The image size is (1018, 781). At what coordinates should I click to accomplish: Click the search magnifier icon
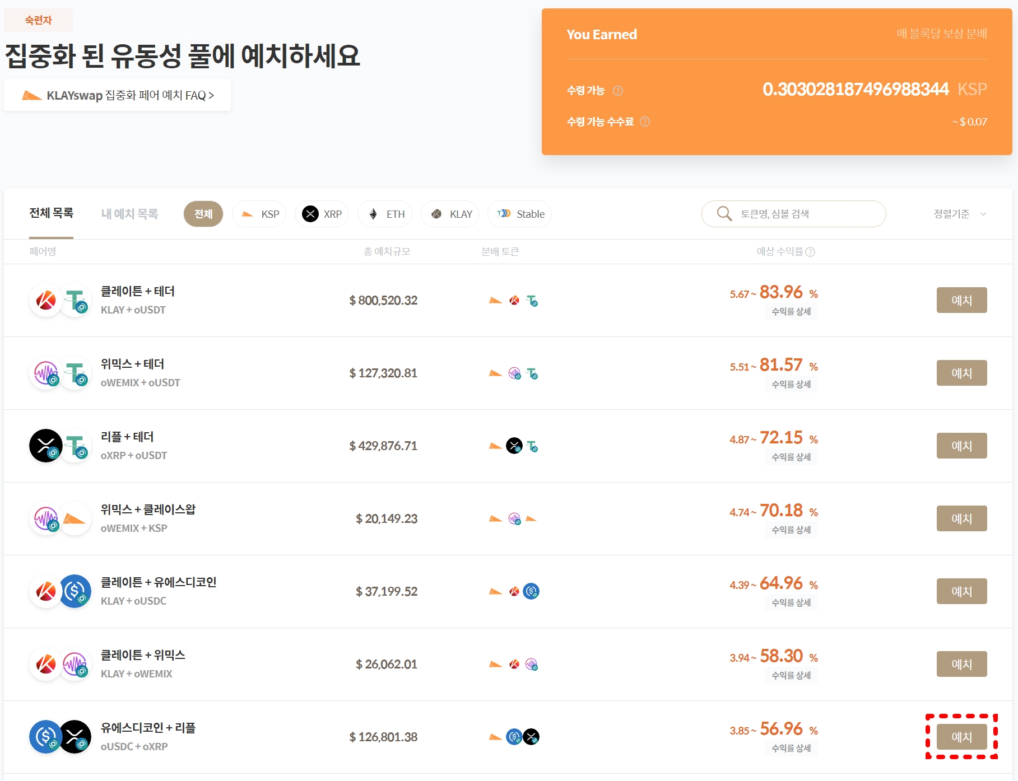coord(724,214)
